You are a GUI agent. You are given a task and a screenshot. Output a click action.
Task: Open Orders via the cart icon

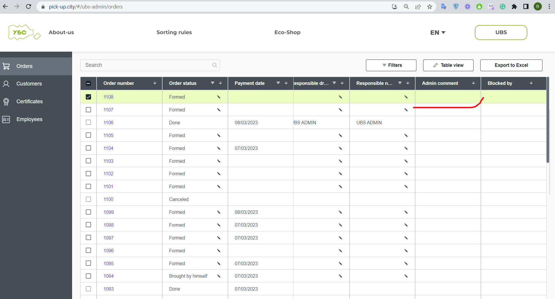click(6, 66)
